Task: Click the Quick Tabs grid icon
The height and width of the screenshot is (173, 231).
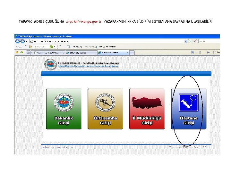Action: click(x=28, y=53)
